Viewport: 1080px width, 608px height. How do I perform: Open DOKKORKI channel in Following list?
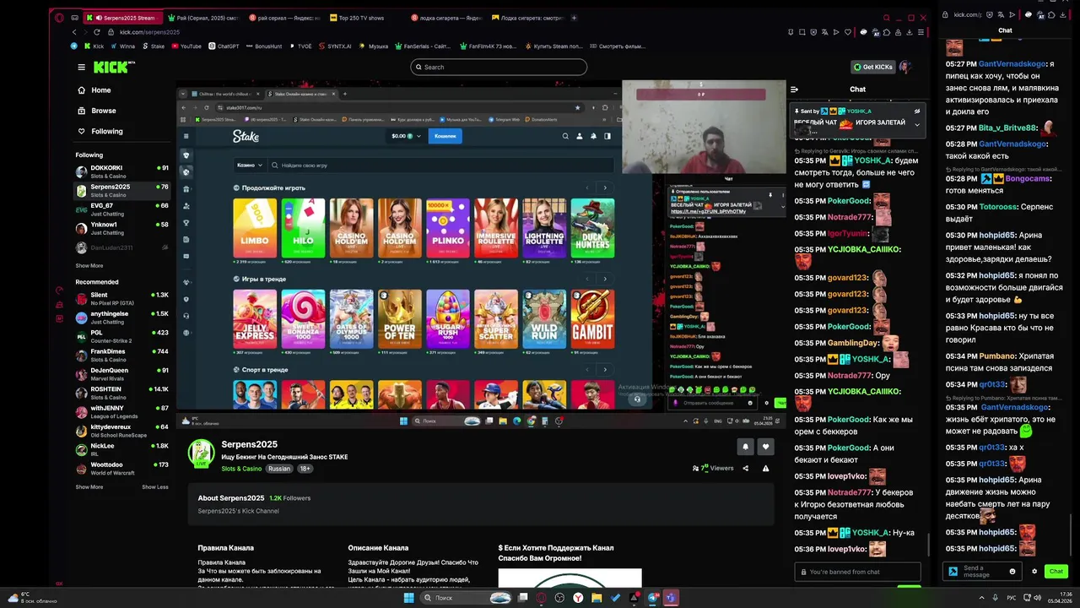pos(123,171)
